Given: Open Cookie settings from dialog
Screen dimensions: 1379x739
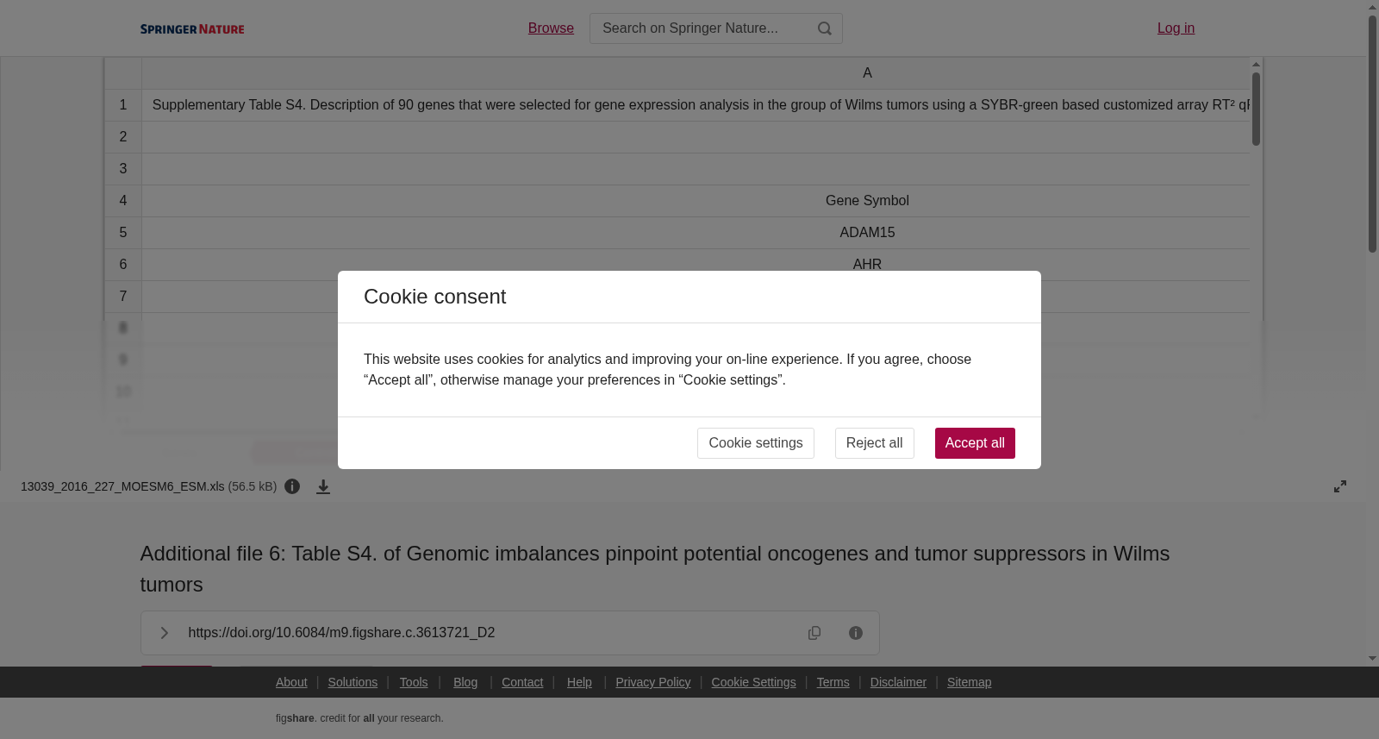Looking at the screenshot, I should click(756, 443).
